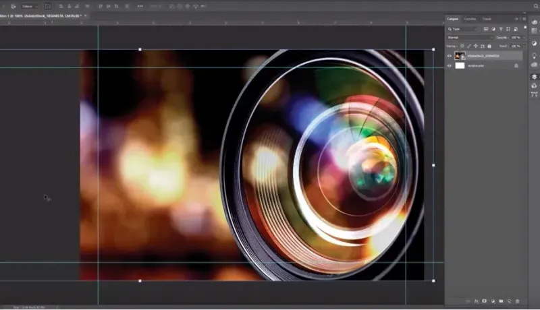This screenshot has height=310, width=540.
Task: Filter layers by smart objects icon
Action: pyautogui.click(x=516, y=29)
